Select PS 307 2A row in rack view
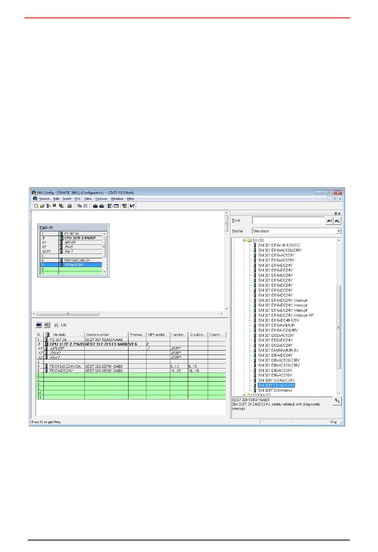The width and height of the screenshot is (378, 552). pos(72,234)
